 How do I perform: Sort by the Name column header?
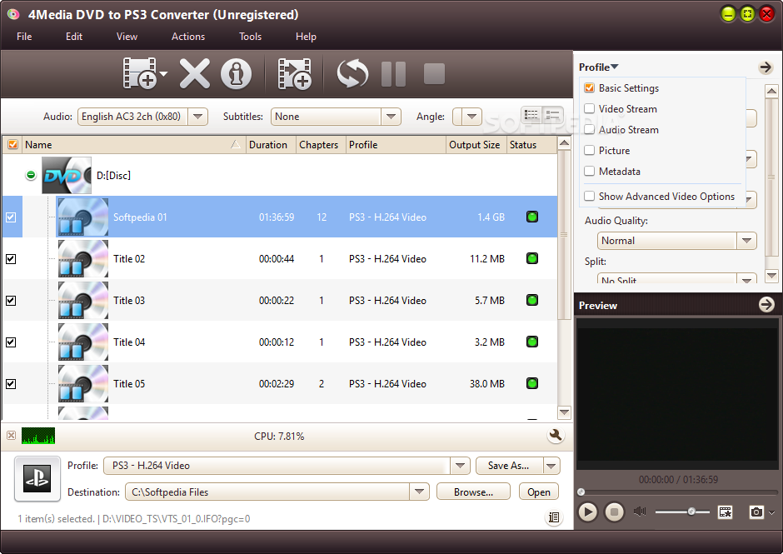[x=132, y=144]
